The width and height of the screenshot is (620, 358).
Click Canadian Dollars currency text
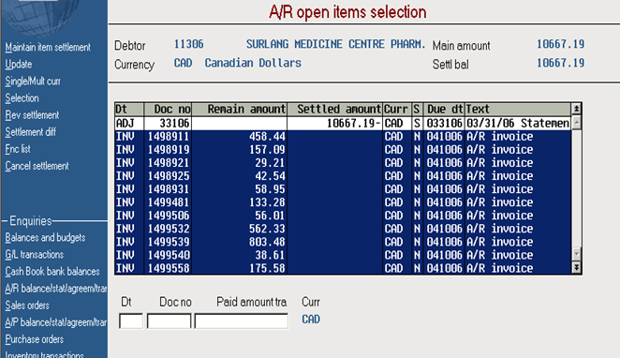[253, 64]
